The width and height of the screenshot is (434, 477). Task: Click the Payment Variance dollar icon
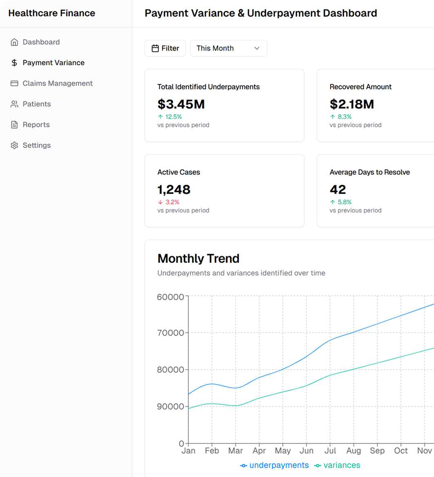[14, 63]
